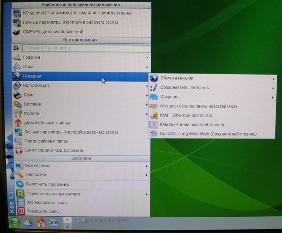Open Личные параметры in the most used list

pos(81,23)
